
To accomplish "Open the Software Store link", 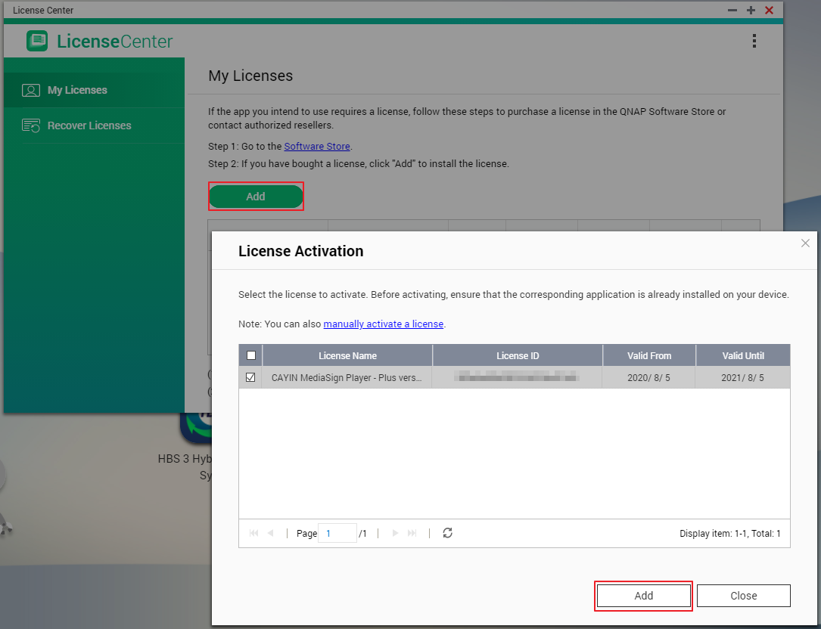I will point(317,146).
